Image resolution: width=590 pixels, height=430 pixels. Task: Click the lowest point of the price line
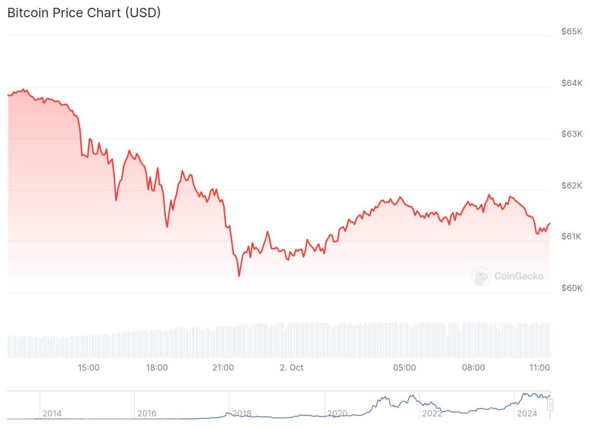click(x=239, y=276)
